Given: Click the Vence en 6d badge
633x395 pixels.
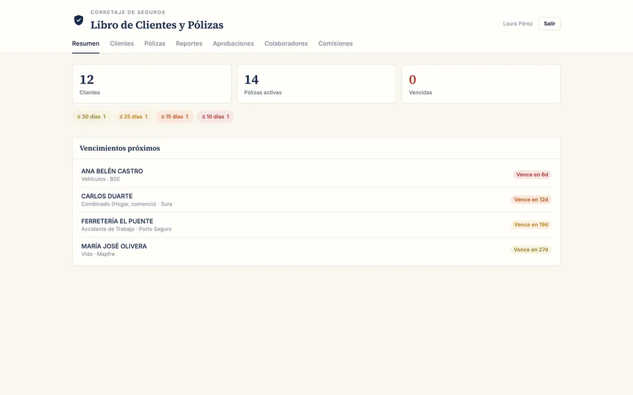Looking at the screenshot, I should (x=532, y=174).
